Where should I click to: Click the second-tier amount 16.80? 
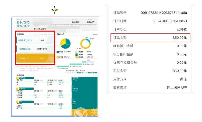(x=61, y=95)
